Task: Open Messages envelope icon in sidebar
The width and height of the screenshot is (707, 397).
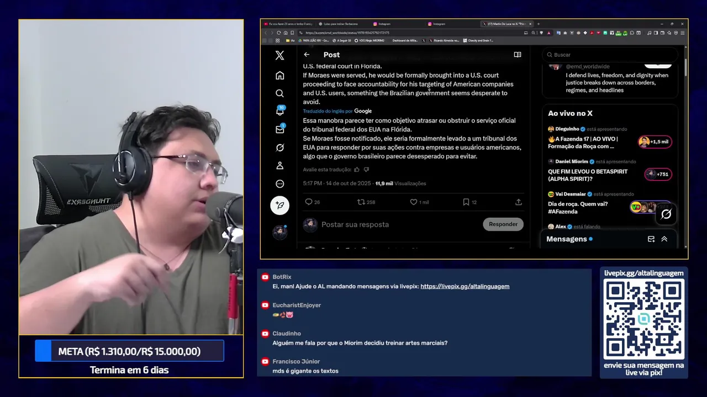Action: [x=280, y=129]
